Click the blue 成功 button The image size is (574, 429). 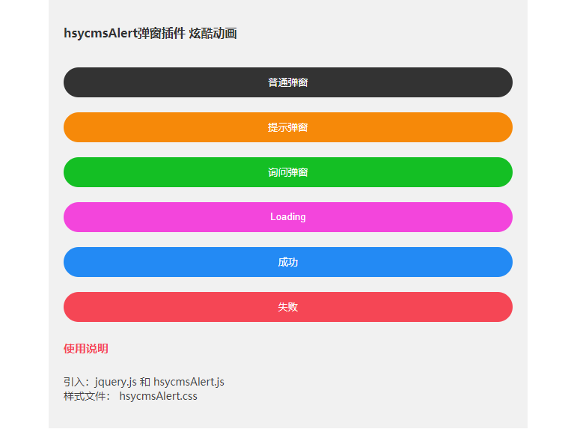coord(287,262)
